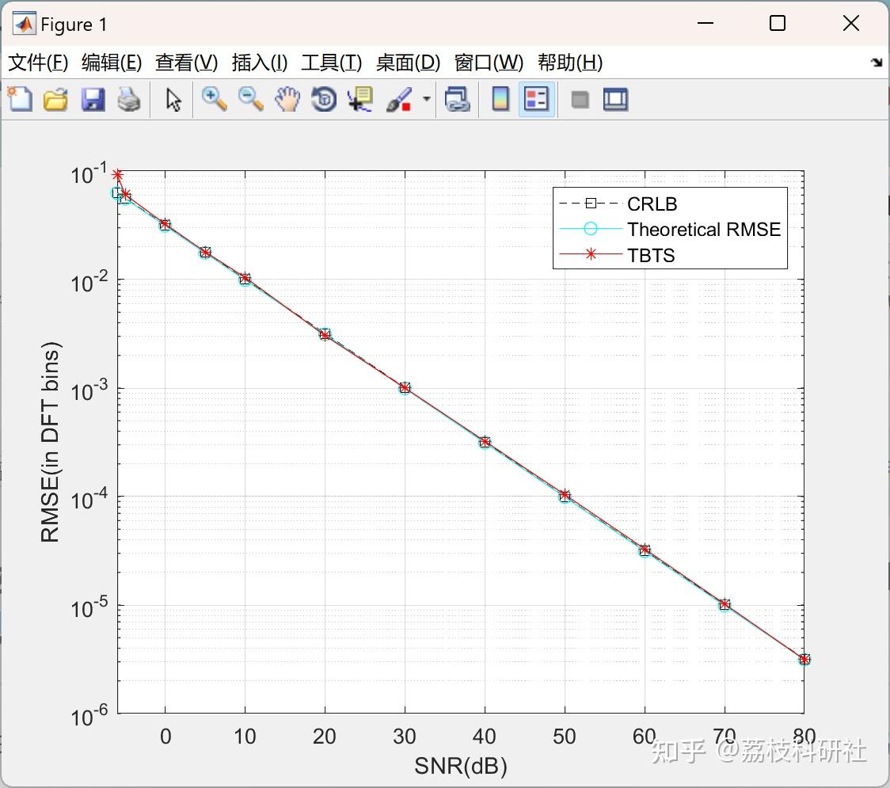Image resolution: width=890 pixels, height=788 pixels.
Task: Select the Data Cursor tool
Action: (x=359, y=99)
